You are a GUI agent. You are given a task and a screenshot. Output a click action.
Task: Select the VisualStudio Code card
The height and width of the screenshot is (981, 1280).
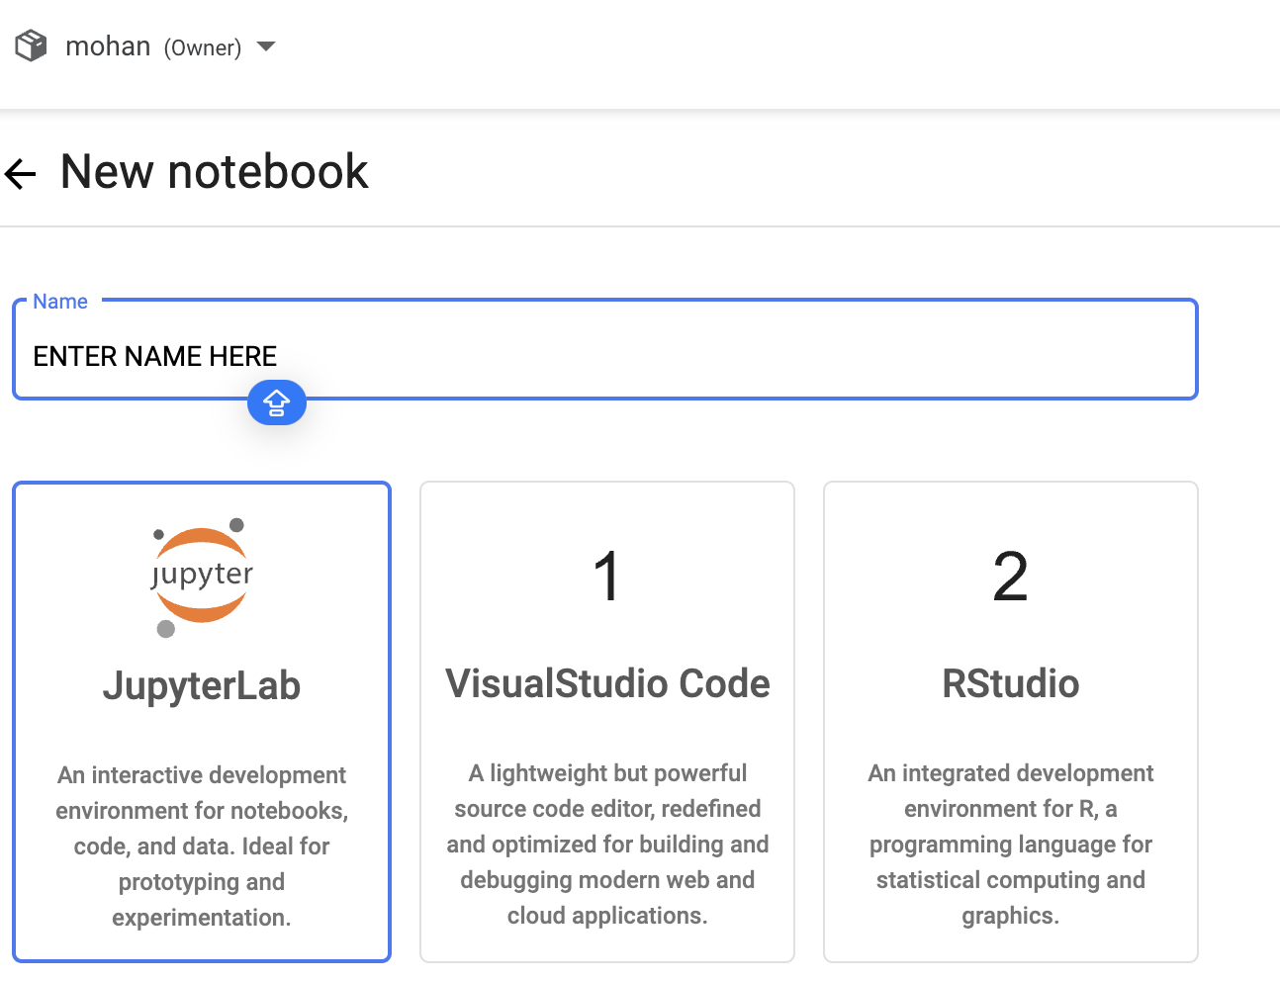coord(607,722)
